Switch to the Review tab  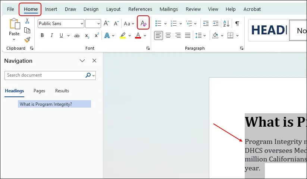click(x=193, y=9)
